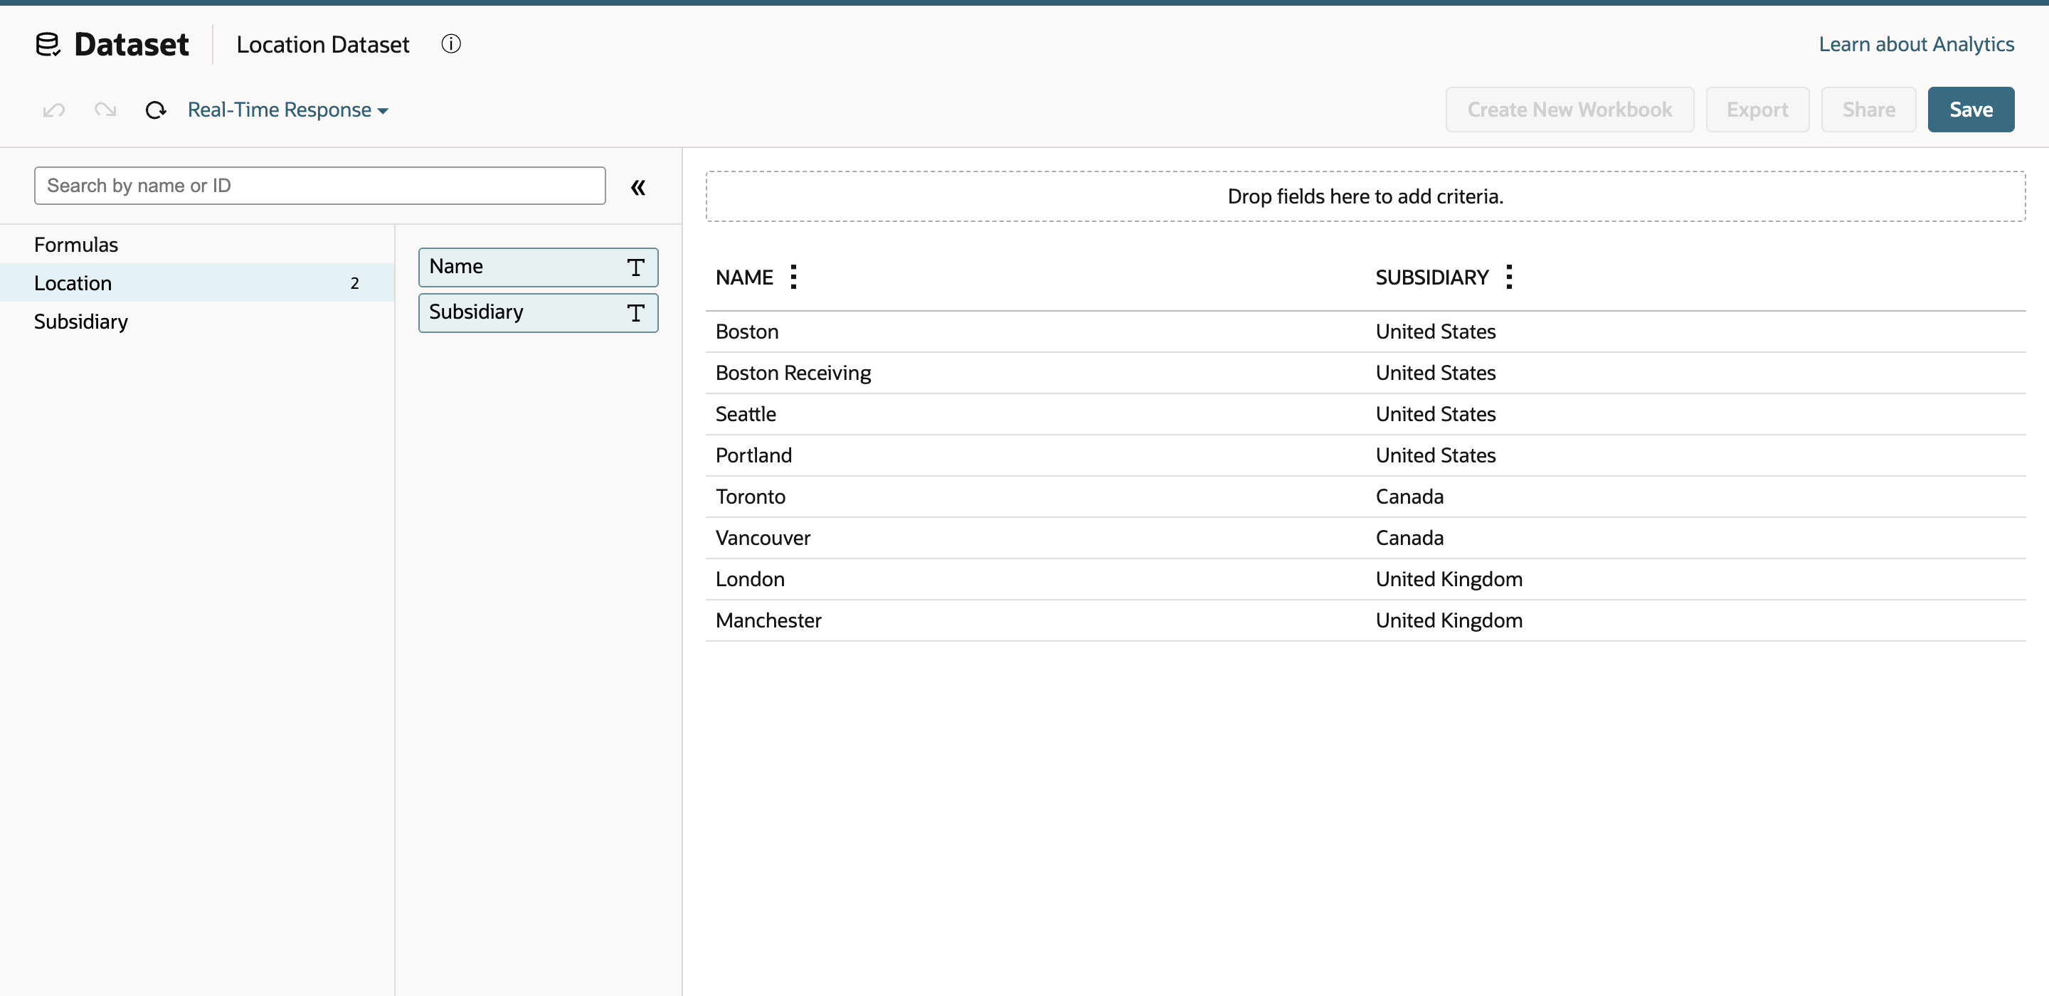The image size is (2049, 996).
Task: Click Create New Workbook button
Action: (x=1569, y=109)
